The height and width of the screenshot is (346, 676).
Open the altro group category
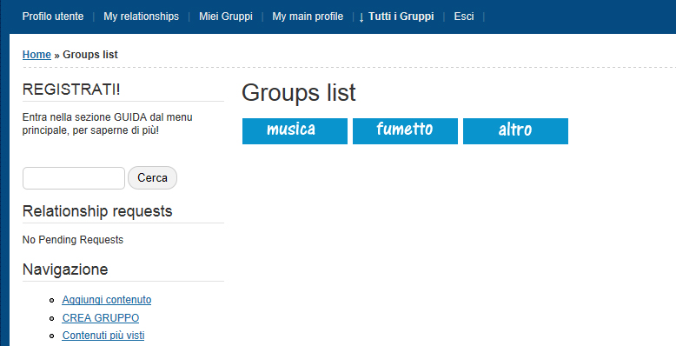pyautogui.click(x=515, y=131)
